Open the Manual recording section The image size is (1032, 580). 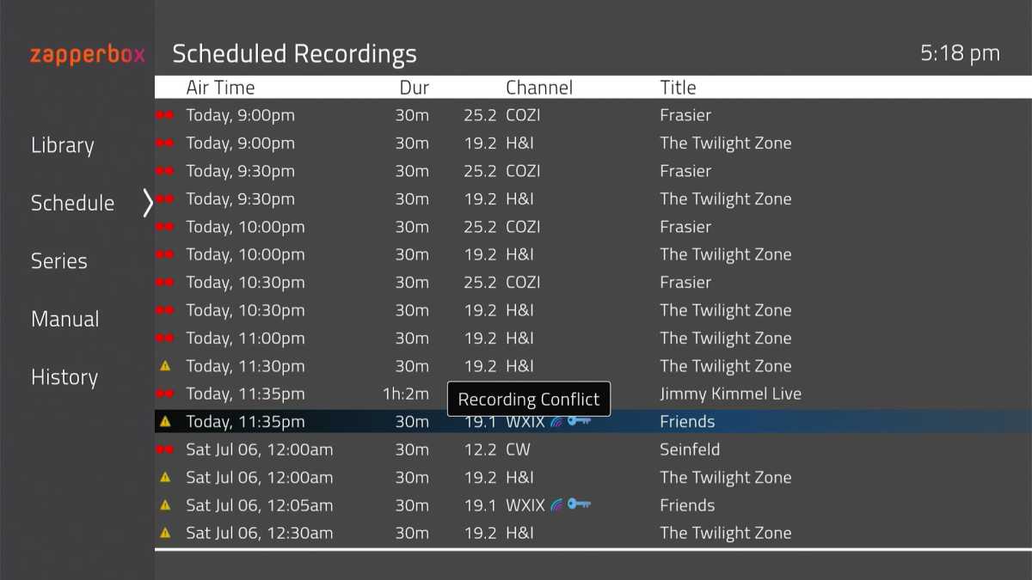click(x=65, y=319)
